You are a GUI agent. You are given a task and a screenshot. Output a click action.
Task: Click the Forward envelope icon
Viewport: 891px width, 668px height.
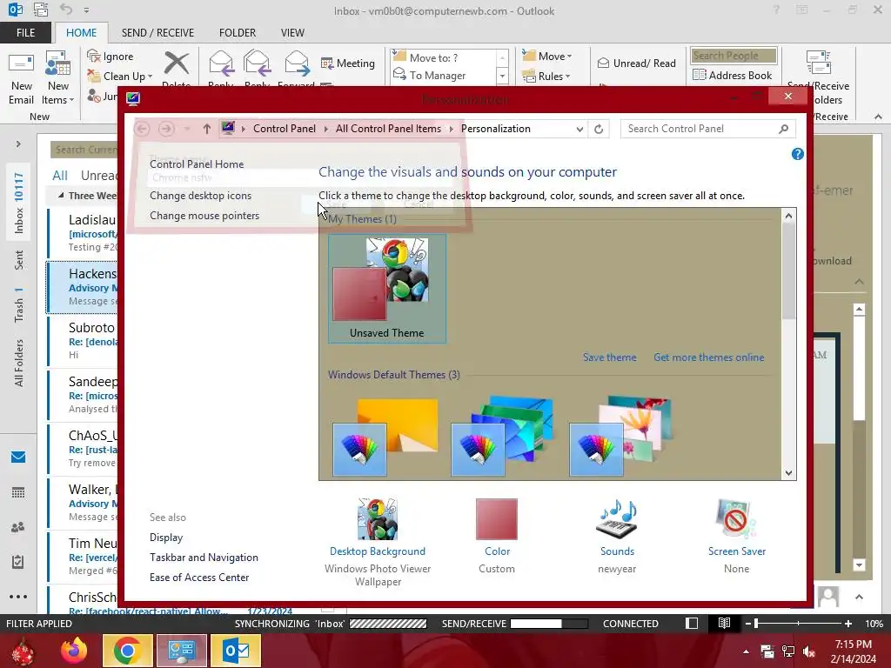297,63
